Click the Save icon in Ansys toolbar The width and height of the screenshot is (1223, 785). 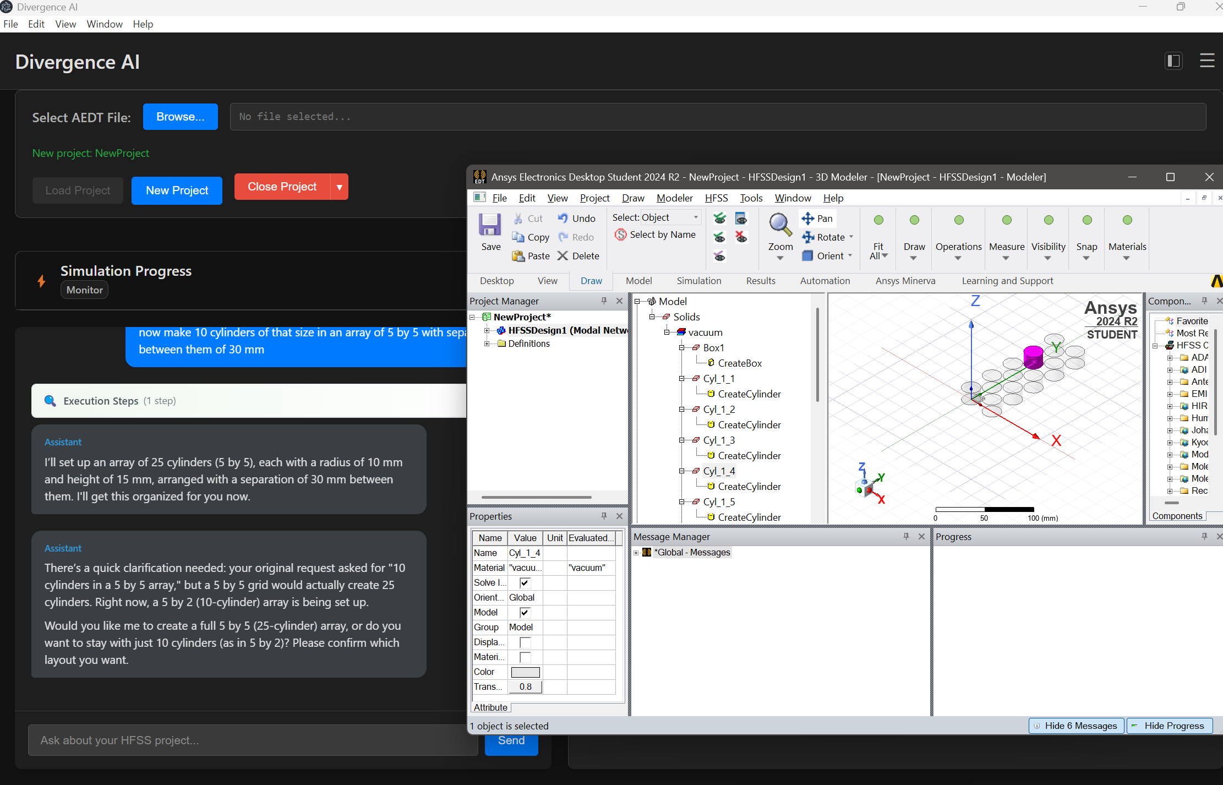[x=489, y=225]
